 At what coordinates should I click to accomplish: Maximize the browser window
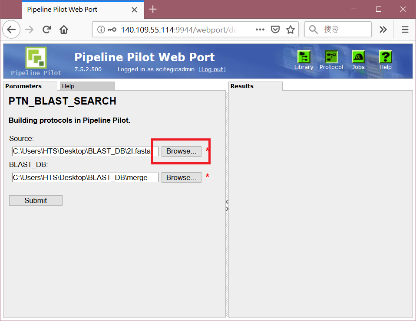coord(379,9)
